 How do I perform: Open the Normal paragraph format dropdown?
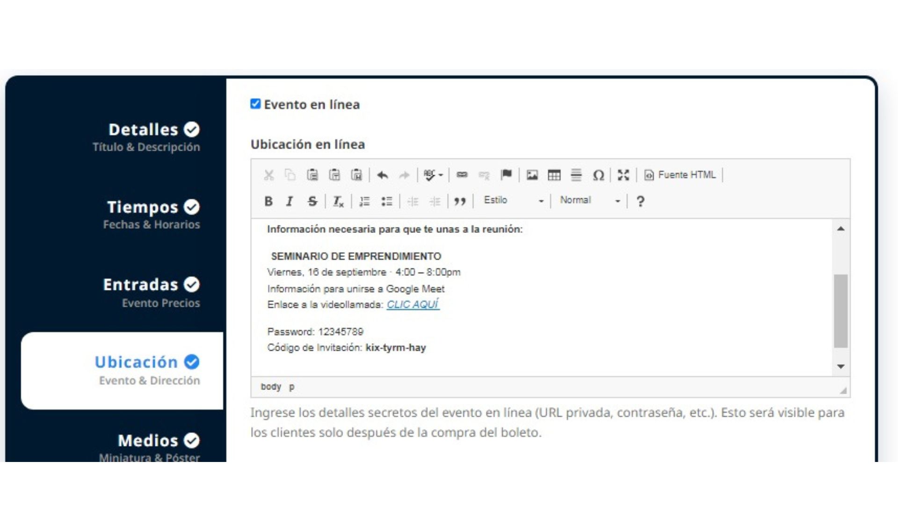click(x=589, y=201)
